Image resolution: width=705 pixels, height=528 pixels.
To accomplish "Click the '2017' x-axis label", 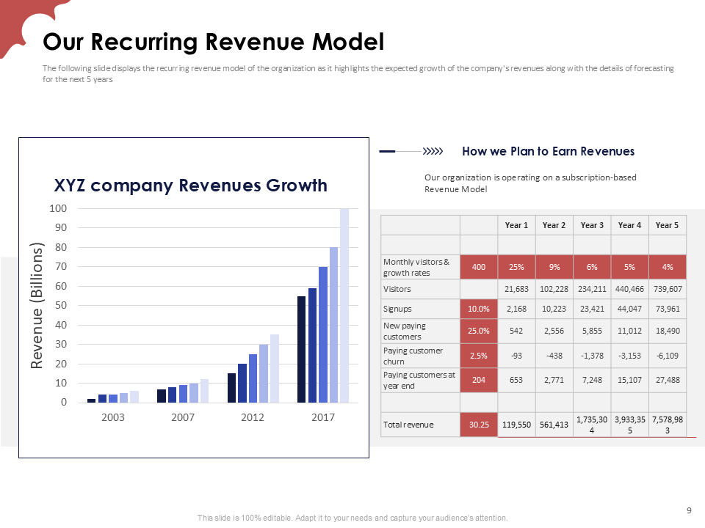I will coord(323,417).
